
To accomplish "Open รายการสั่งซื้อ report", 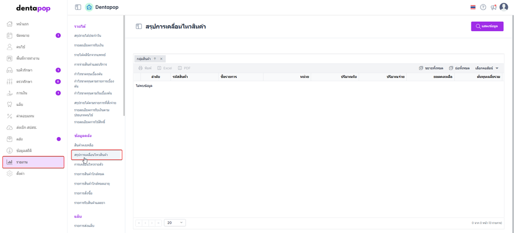I will [x=83, y=193].
